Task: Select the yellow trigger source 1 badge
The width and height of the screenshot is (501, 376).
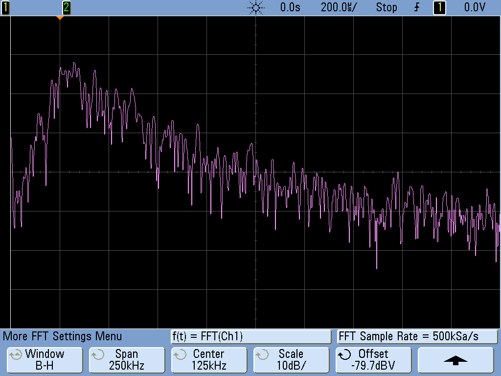Action: click(x=439, y=7)
